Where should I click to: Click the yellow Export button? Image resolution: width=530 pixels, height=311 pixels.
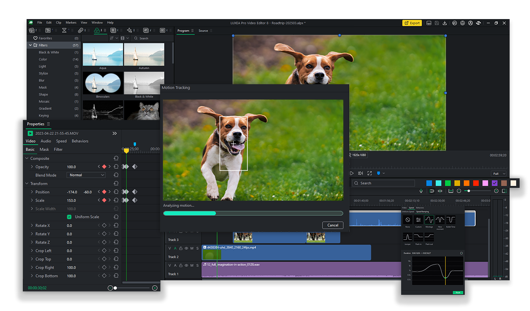pyautogui.click(x=412, y=23)
